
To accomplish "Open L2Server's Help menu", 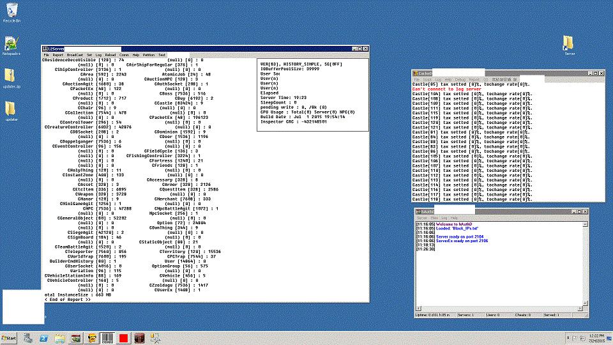I will tap(135, 55).
